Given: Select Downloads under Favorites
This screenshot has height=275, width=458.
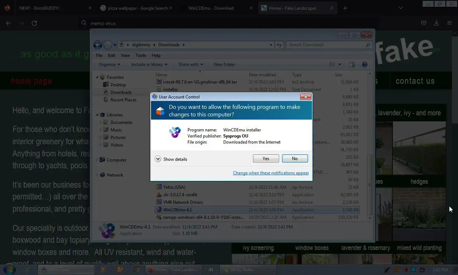Looking at the screenshot, I should (x=121, y=92).
